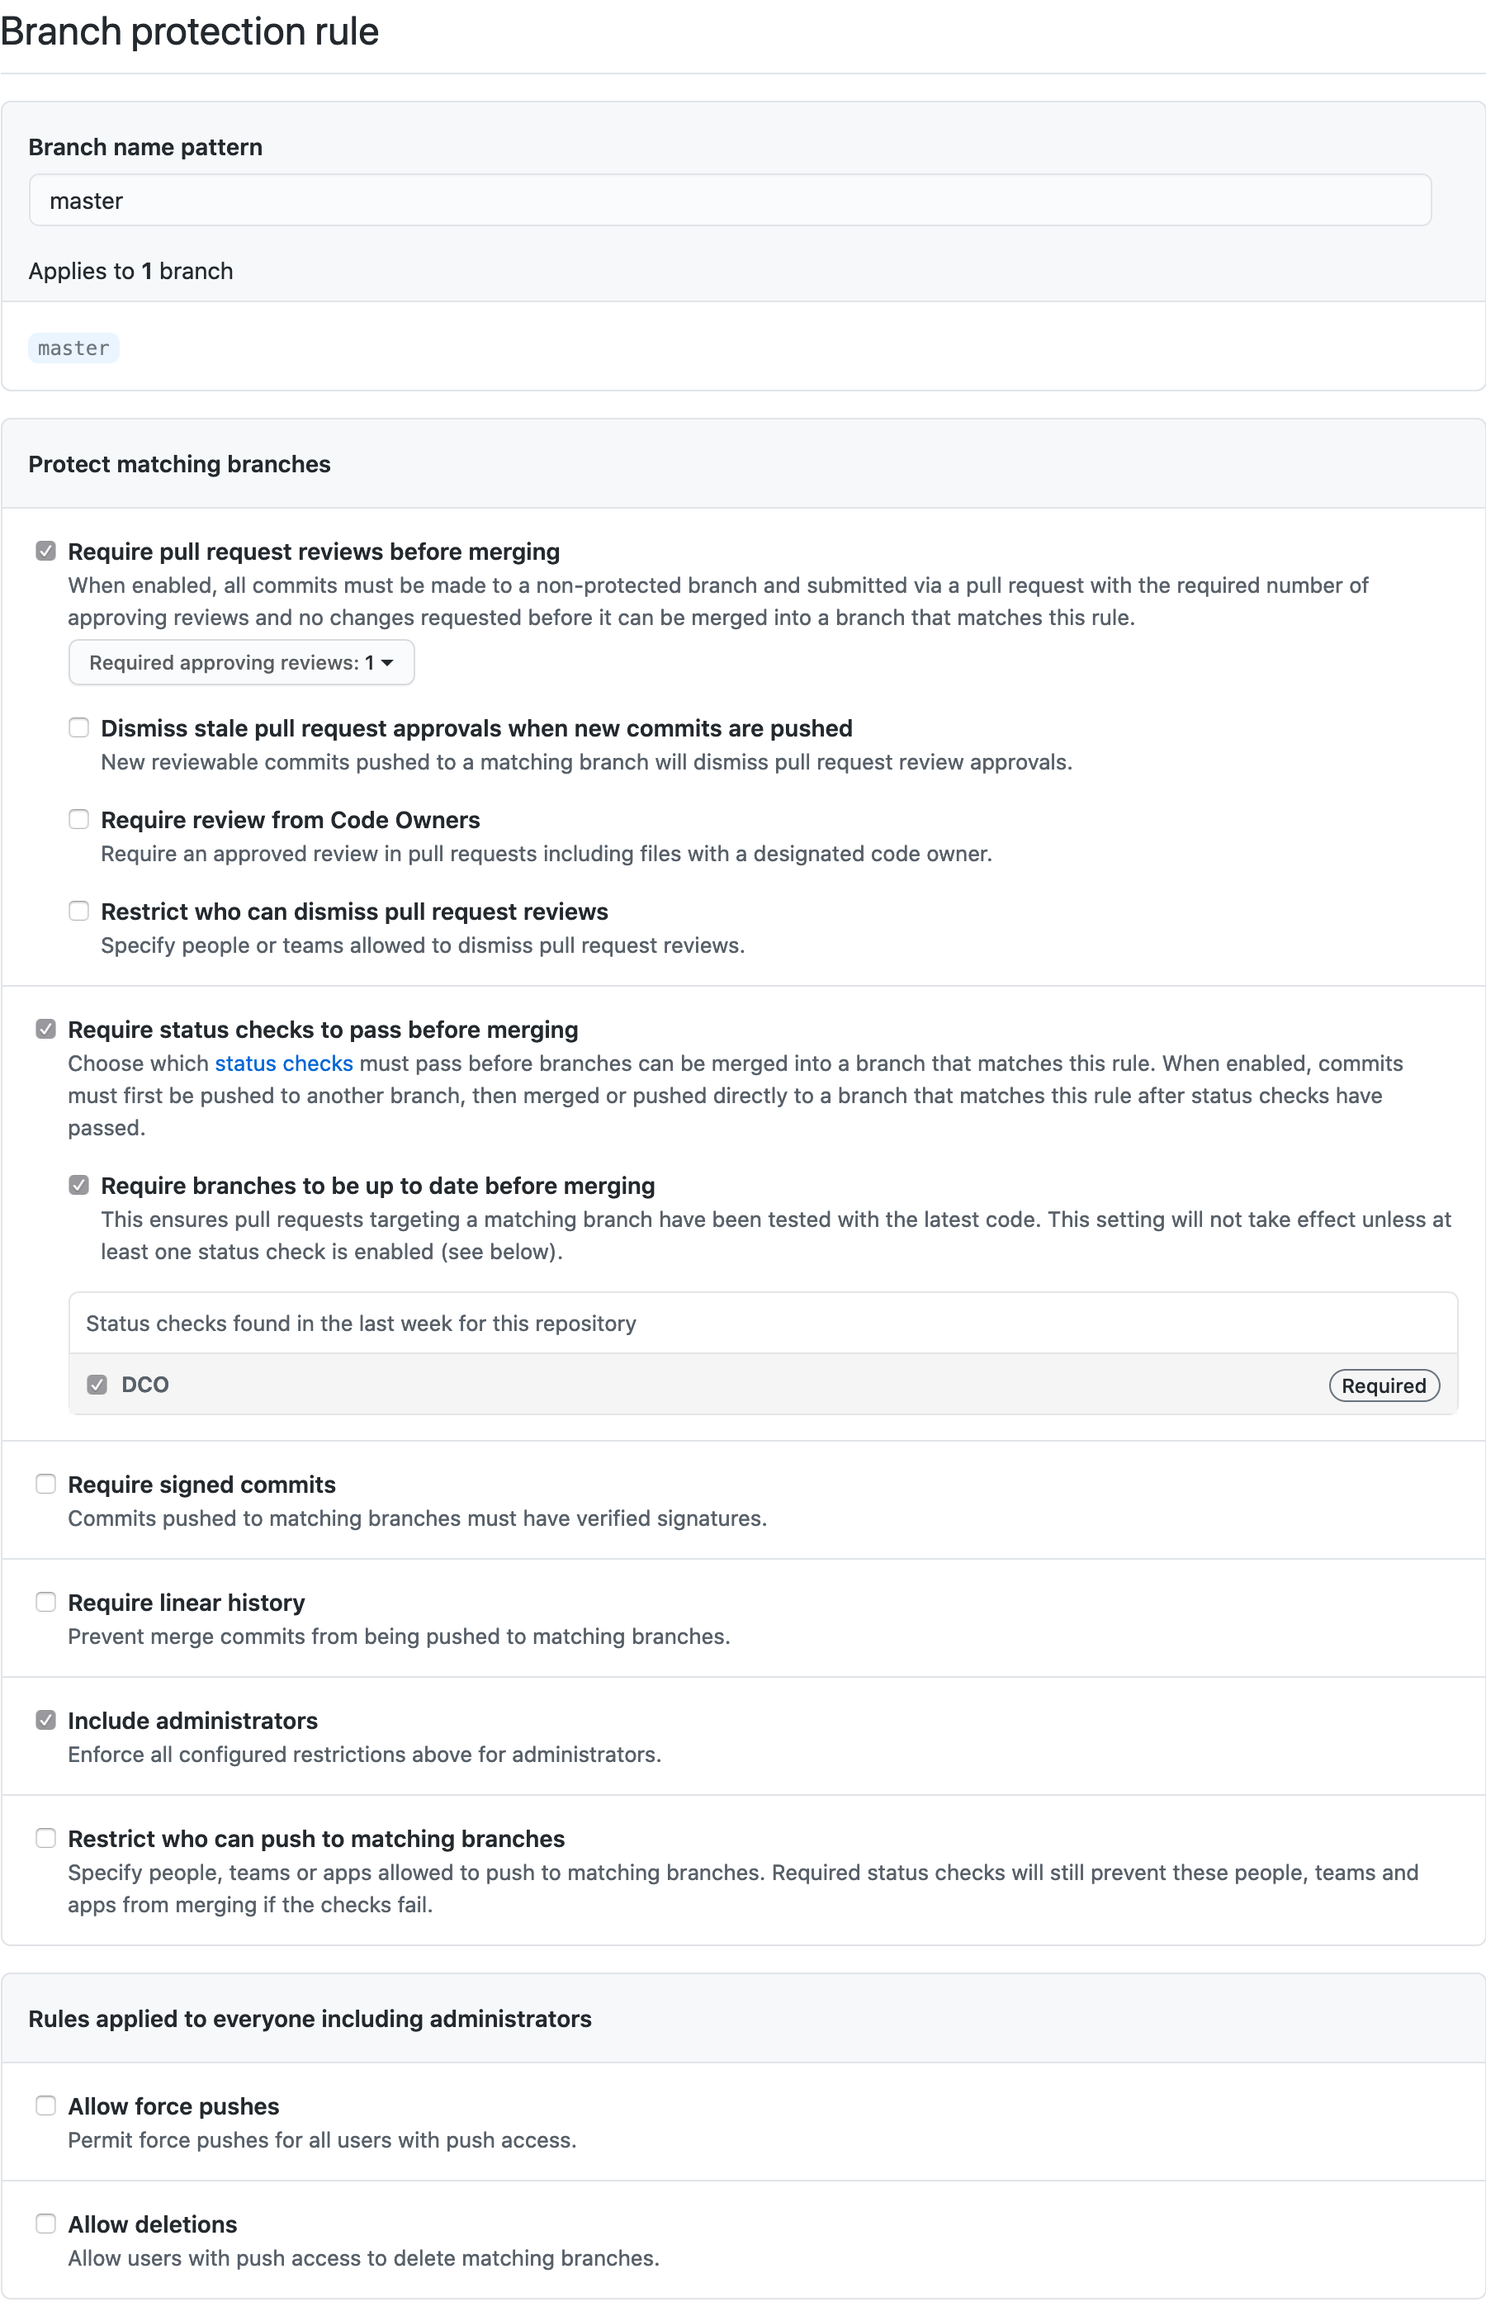This screenshot has width=1486, height=2302.
Task: Click the master branch tag
Action: click(74, 348)
